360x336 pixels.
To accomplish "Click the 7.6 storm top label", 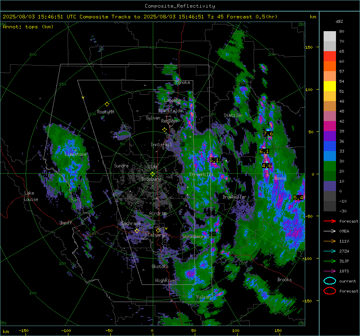I will coord(268,134).
